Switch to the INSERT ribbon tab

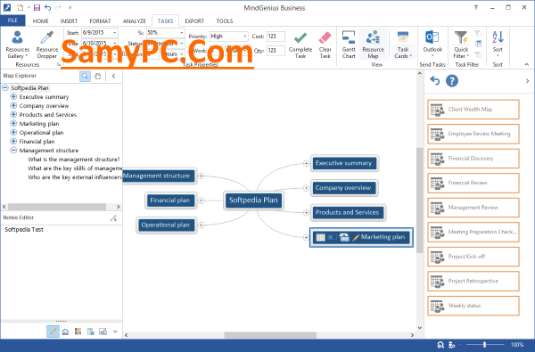69,21
